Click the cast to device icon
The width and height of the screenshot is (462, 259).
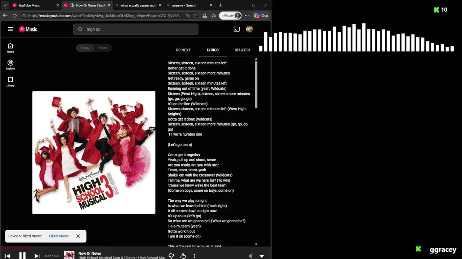[237, 29]
